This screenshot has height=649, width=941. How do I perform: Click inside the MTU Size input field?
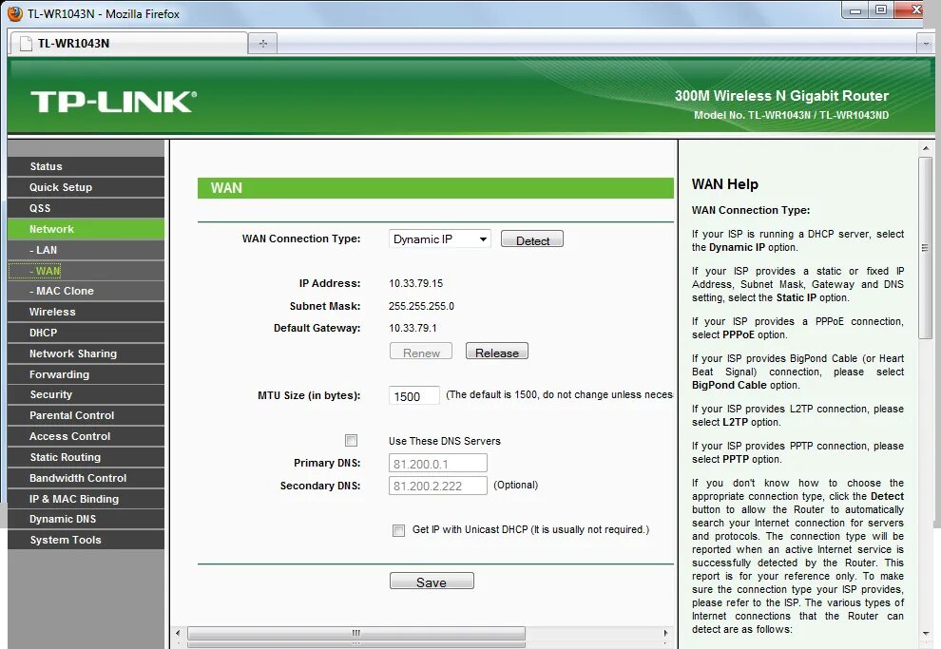pyautogui.click(x=413, y=395)
